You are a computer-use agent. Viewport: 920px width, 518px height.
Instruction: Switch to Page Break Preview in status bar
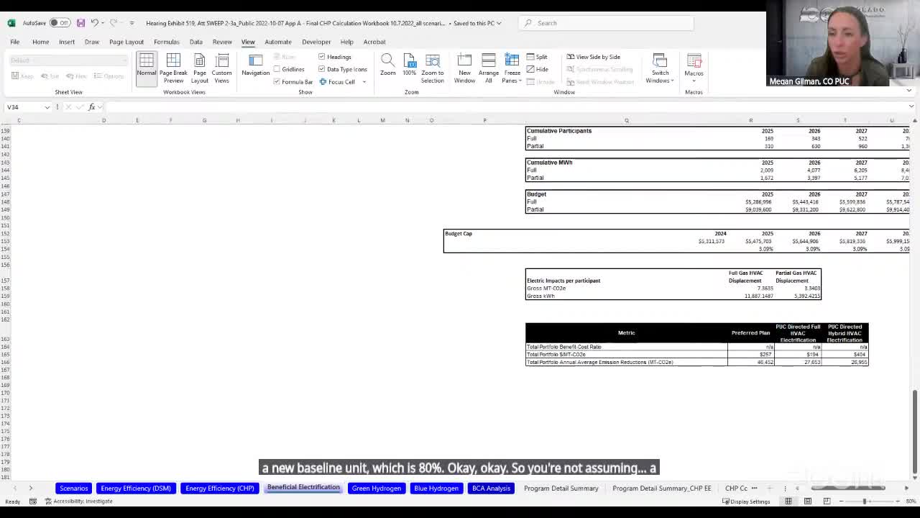827,501
